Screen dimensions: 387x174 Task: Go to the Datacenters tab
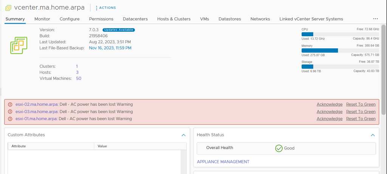[135, 19]
